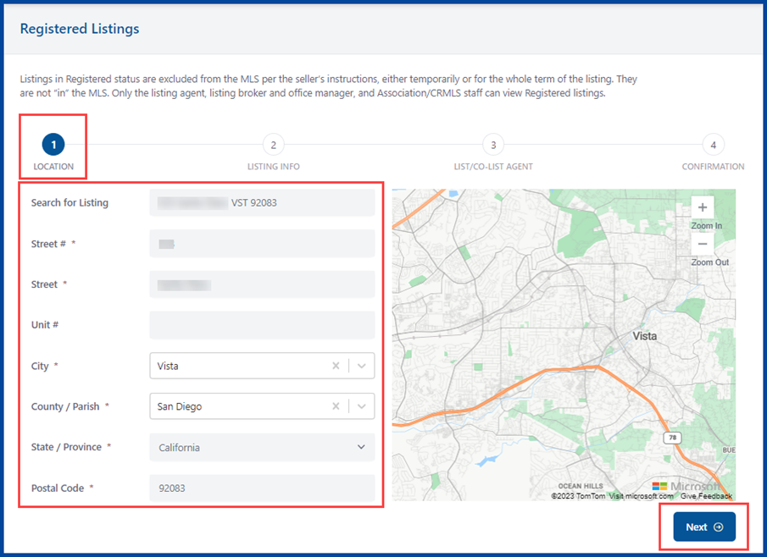Expand the County / Parish dropdown arrow
This screenshot has width=767, height=557.
pyautogui.click(x=361, y=406)
